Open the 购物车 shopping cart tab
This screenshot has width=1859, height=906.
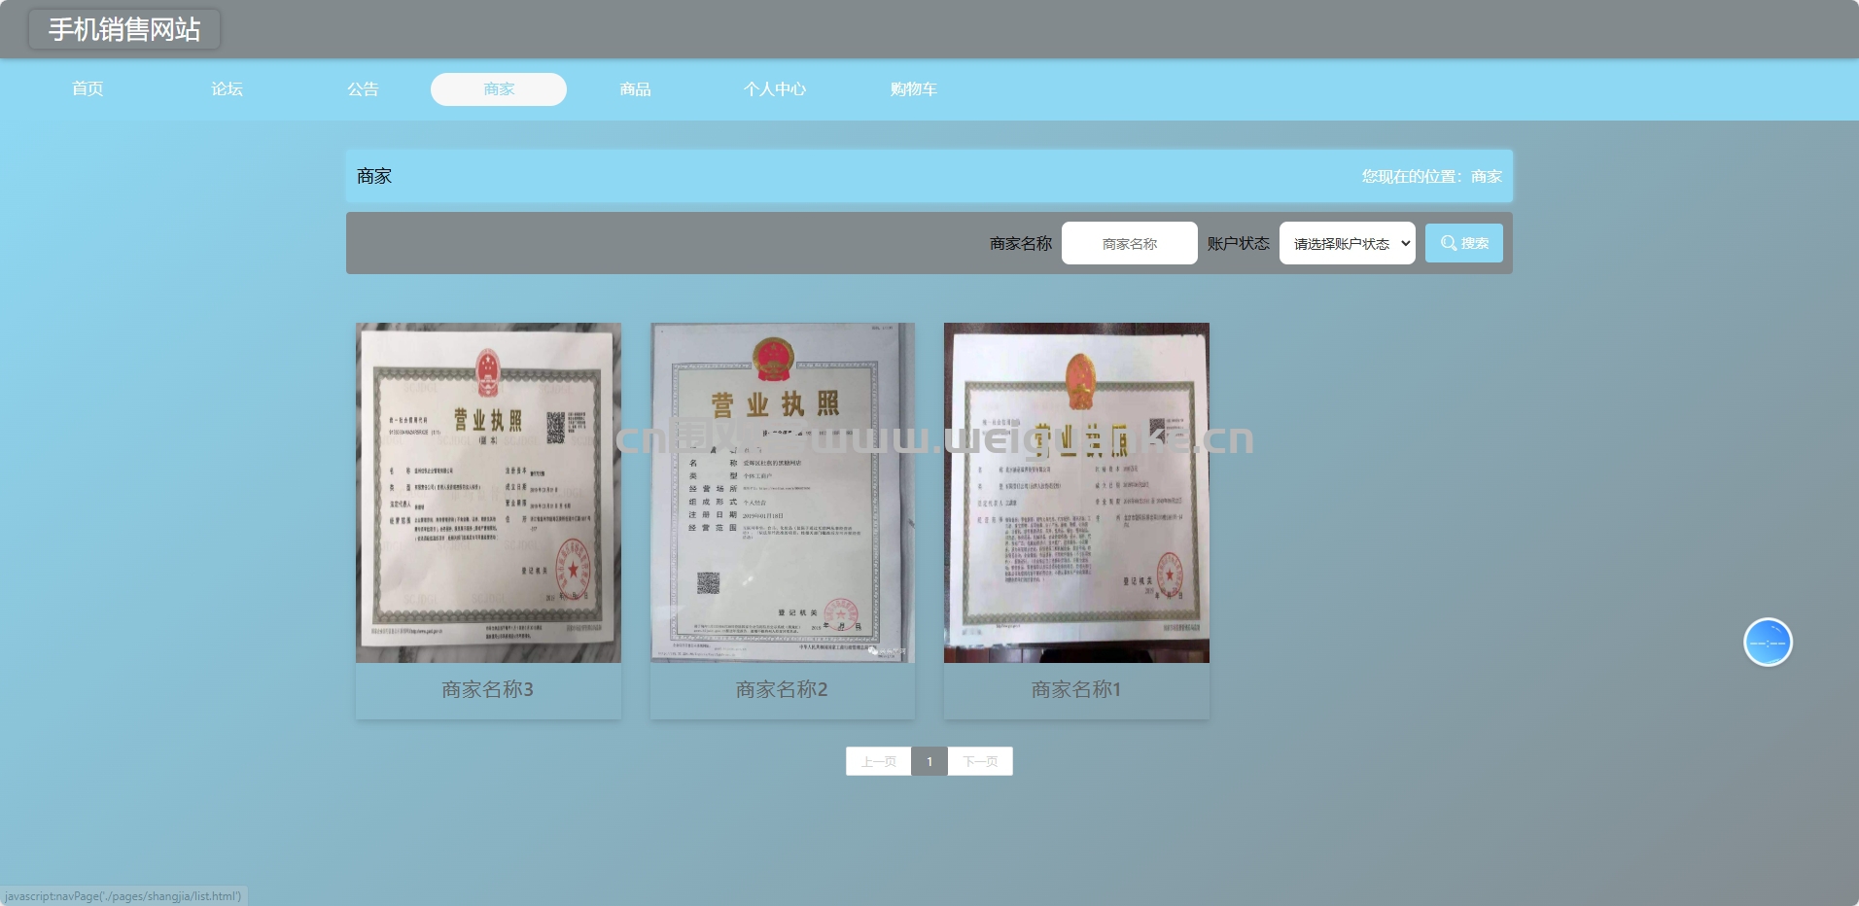point(913,89)
